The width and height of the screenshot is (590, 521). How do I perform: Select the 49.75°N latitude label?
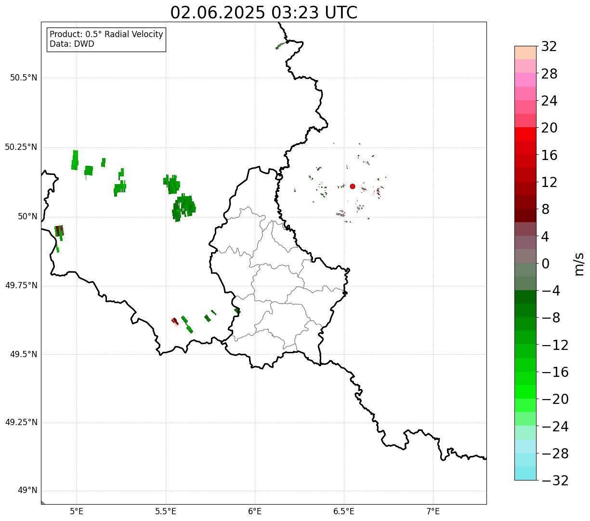click(x=21, y=285)
